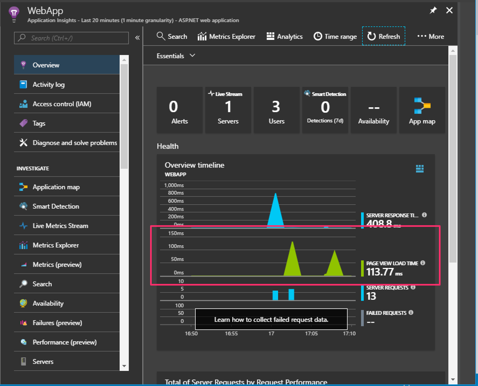Click the Overview timeline title
The height and width of the screenshot is (386, 478).
pos(194,165)
